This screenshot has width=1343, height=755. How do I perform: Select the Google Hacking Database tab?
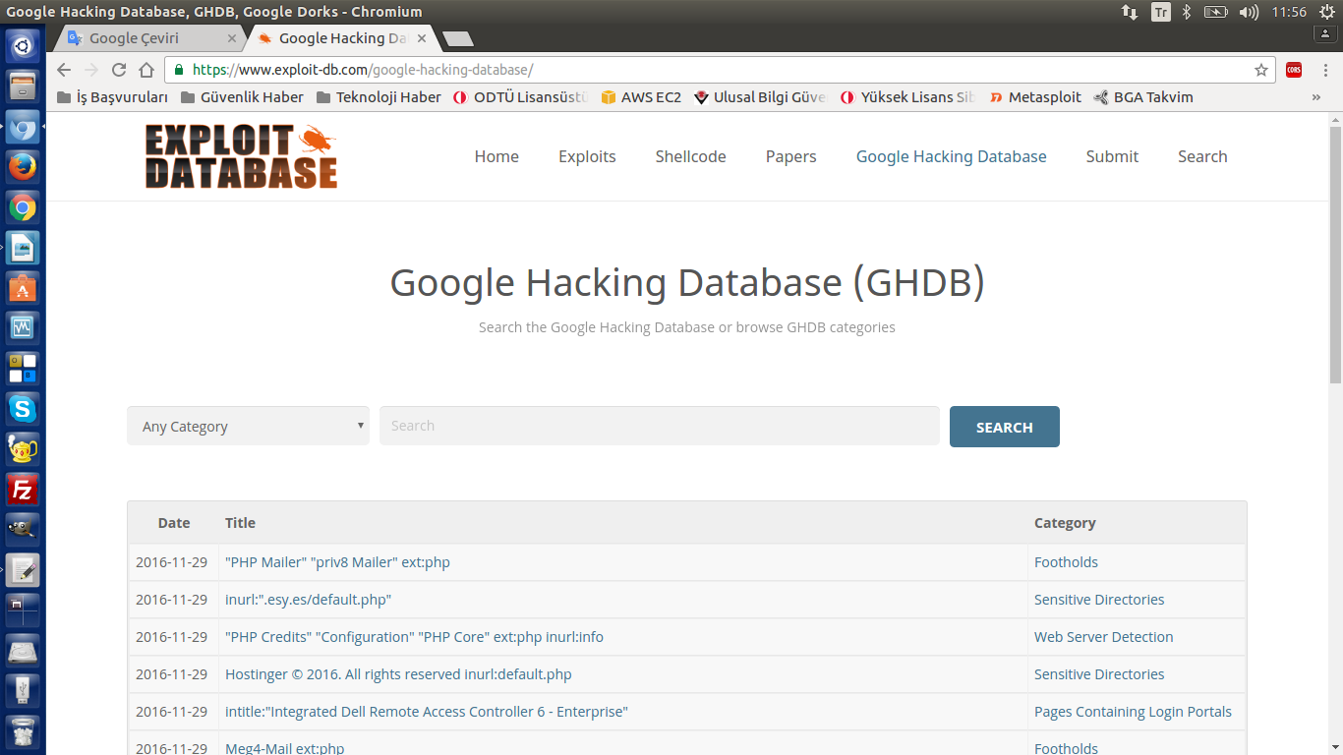342,38
